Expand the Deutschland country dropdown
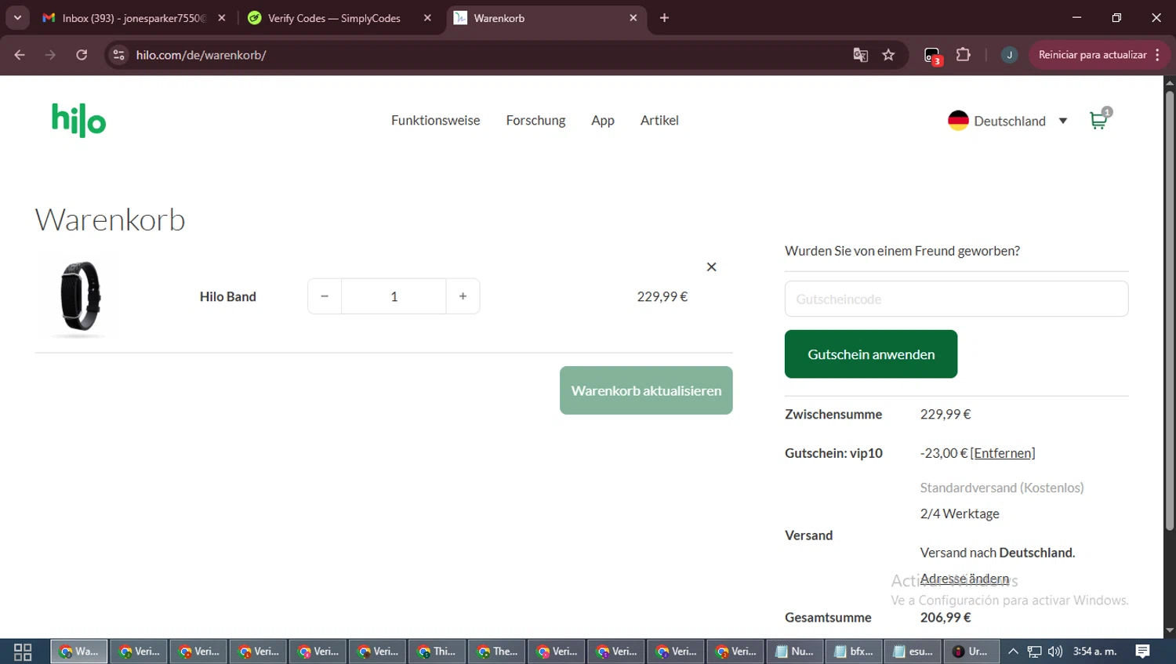Screen dimensions: 1176x664 point(1063,121)
